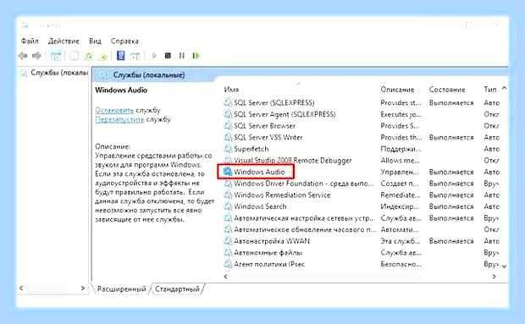Click the gear icon beside Windows Search
The image size is (525, 324).
tap(228, 206)
